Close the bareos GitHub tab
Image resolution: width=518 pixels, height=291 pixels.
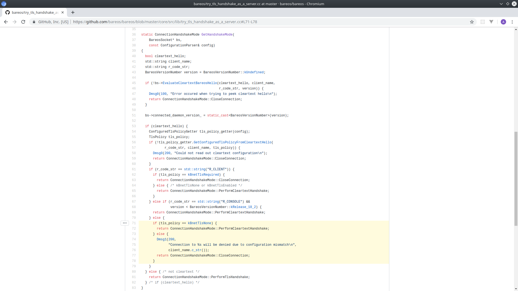pos(63,12)
